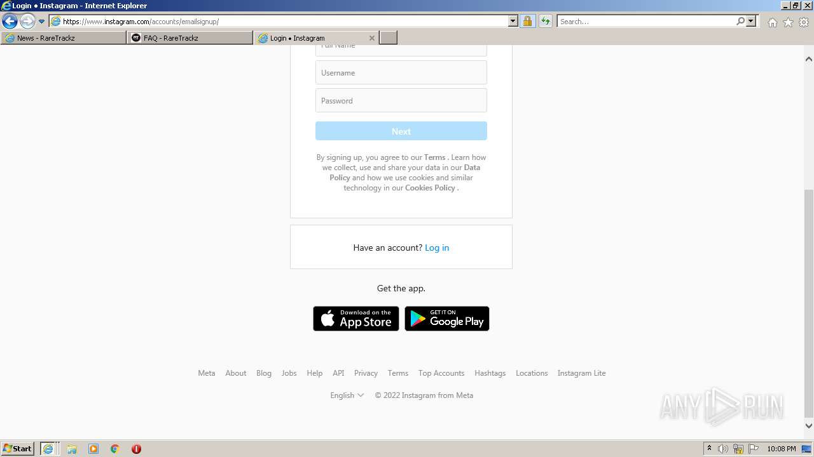Click the vertical scrollbar thumb
Screen dimensions: 814x457
pos(809,305)
